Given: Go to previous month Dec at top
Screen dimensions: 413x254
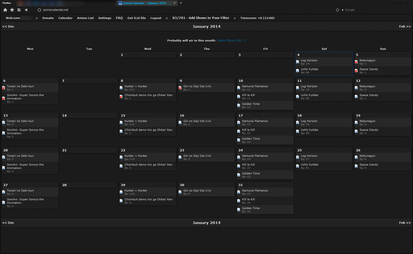Looking at the screenshot, I should [x=8, y=26].
